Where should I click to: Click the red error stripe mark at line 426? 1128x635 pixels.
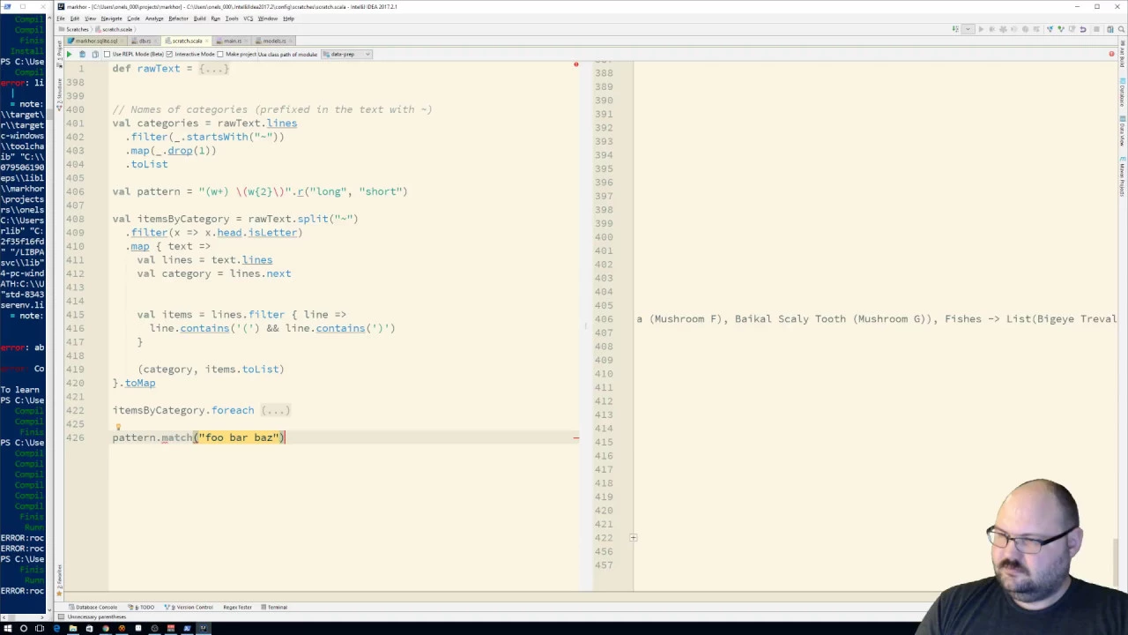pyautogui.click(x=575, y=437)
